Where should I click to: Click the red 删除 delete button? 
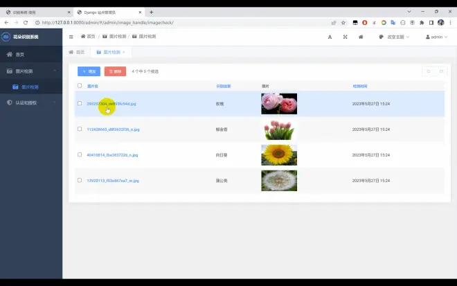pos(115,71)
